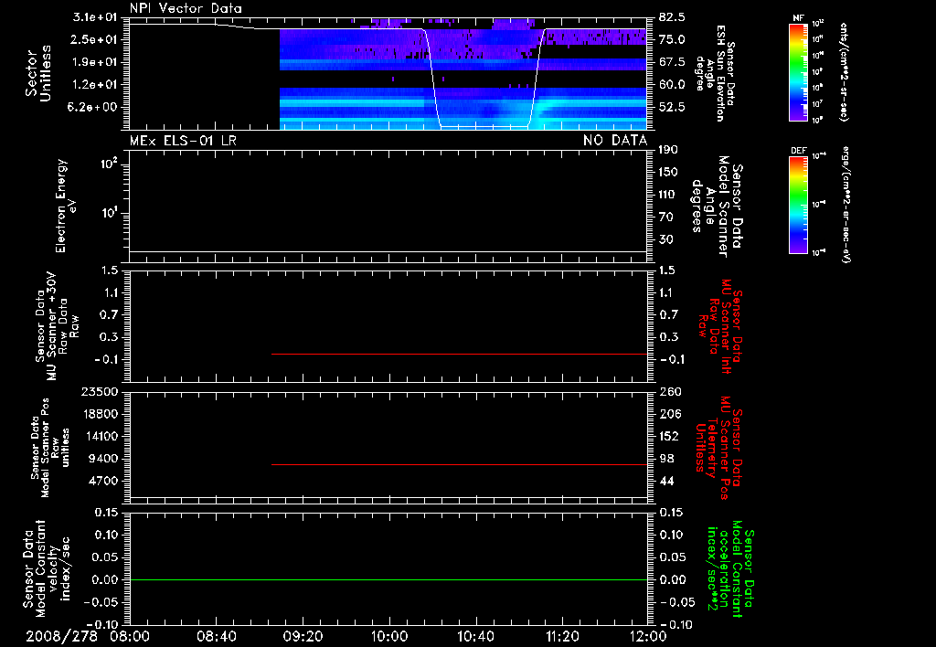The height and width of the screenshot is (647, 936).
Task: Click the NO DATA label in ELS panel
Action: coord(615,141)
